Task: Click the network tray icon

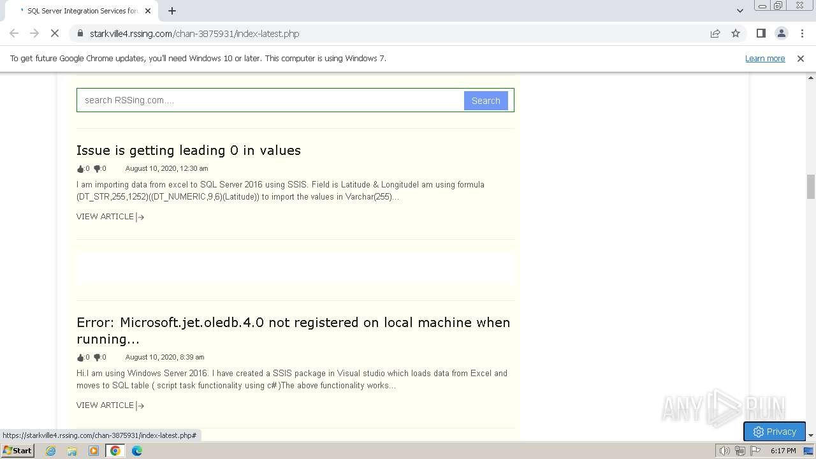Action: click(x=740, y=451)
